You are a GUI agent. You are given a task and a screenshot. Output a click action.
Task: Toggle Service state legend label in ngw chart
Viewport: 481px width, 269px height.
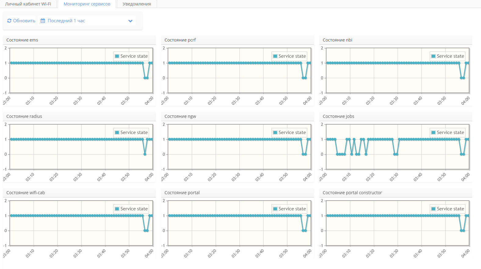(292, 133)
